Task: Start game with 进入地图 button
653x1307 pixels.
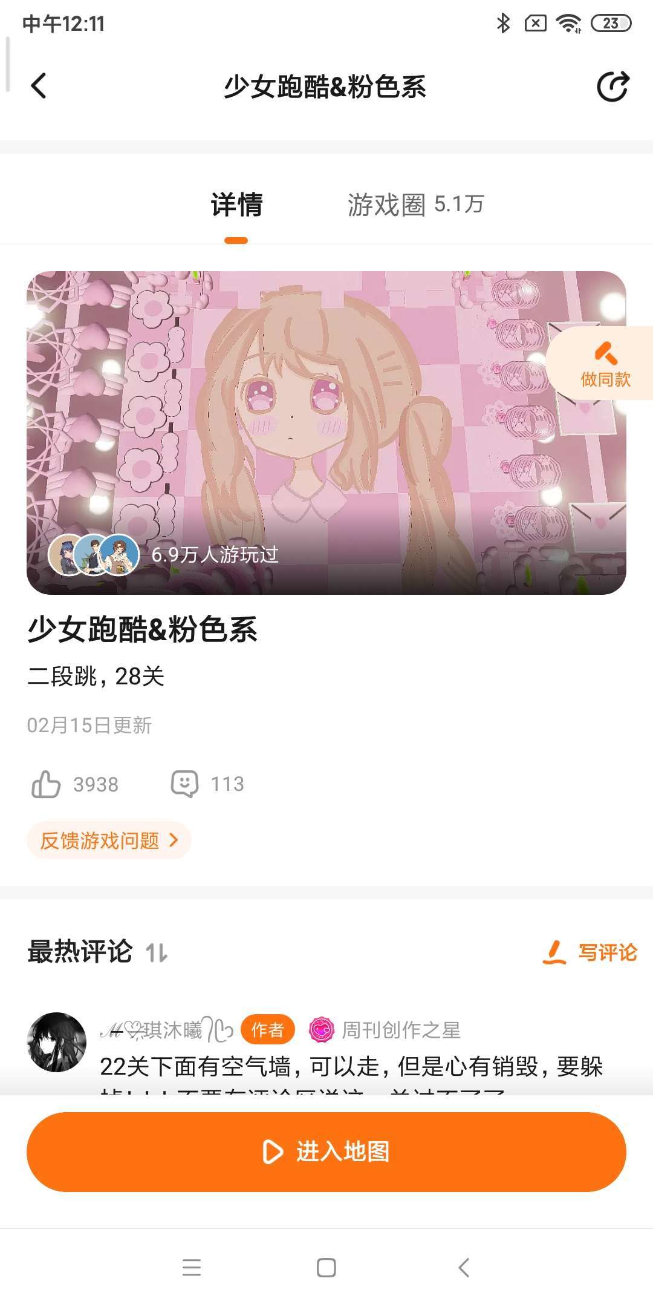Action: [326, 1151]
